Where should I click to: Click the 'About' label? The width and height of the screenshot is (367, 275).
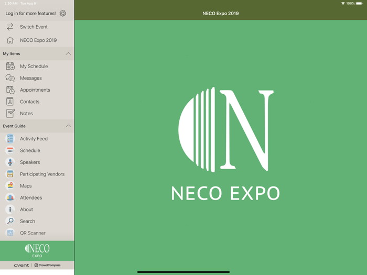click(26, 210)
